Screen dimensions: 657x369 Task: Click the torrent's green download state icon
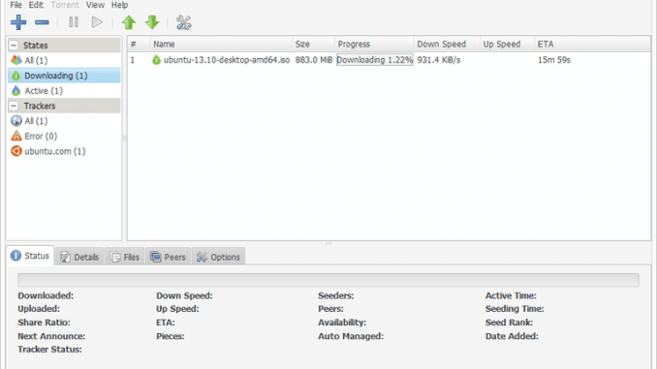(156, 60)
